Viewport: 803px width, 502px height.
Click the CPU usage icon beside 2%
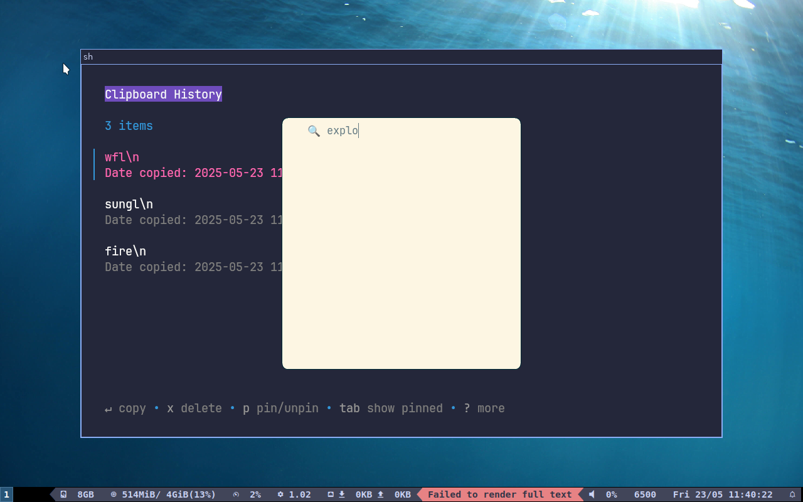point(236,494)
